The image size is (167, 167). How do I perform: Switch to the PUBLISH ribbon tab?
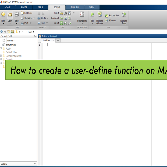[75, 8]
